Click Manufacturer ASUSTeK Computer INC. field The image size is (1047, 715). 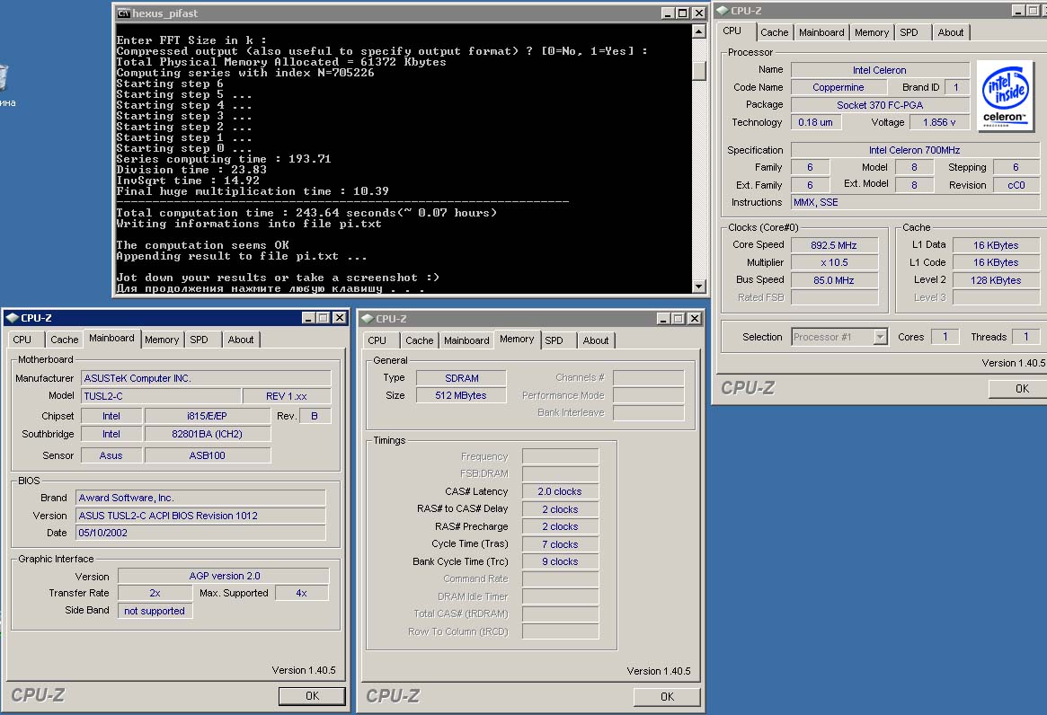coord(206,378)
